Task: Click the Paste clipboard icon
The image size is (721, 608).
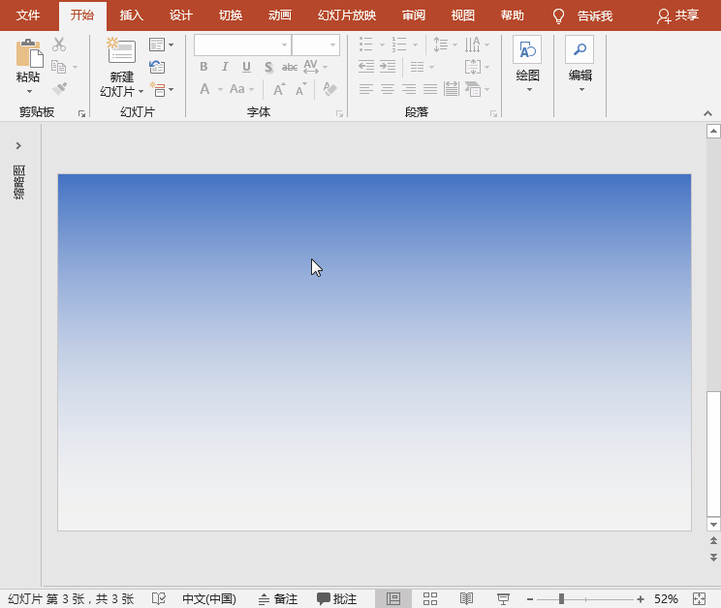Action: pos(29,52)
